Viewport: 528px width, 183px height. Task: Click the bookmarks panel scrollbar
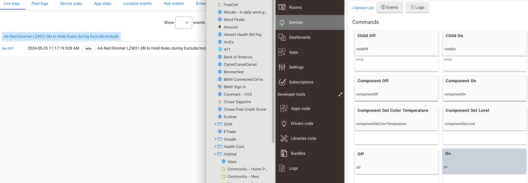point(273,72)
